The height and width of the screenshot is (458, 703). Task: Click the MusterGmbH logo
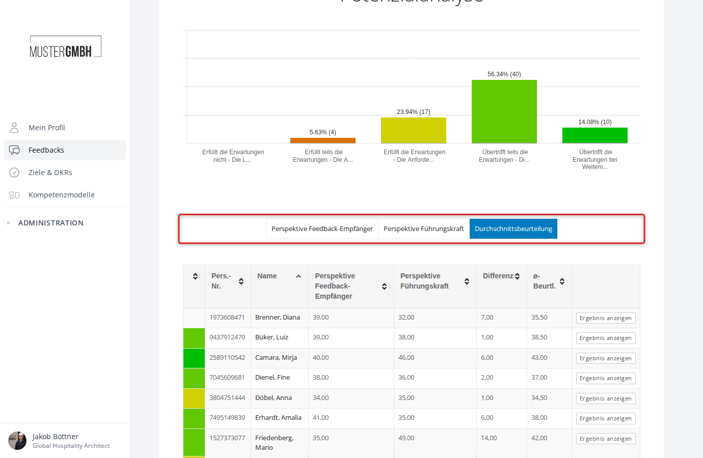pyautogui.click(x=65, y=47)
